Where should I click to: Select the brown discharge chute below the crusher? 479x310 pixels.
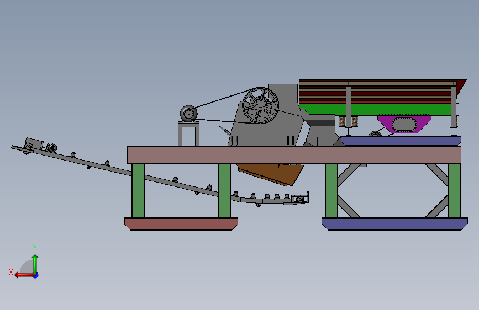pos(270,174)
